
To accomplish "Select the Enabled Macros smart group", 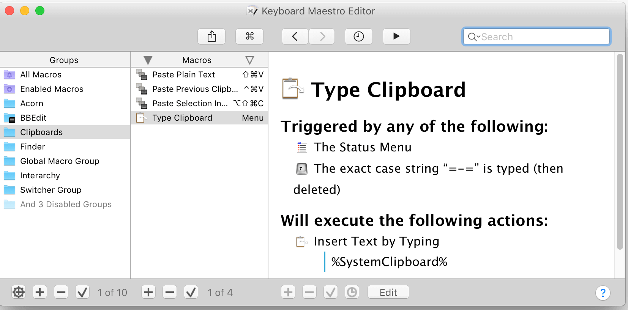I will coord(65,89).
